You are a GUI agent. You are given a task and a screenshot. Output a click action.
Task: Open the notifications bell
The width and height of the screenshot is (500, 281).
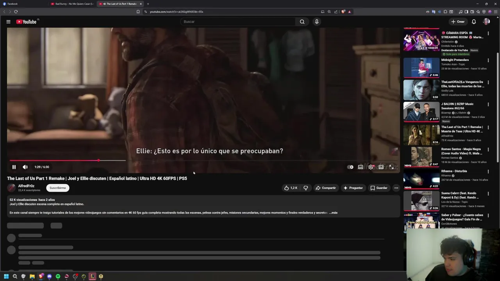tap(474, 21)
